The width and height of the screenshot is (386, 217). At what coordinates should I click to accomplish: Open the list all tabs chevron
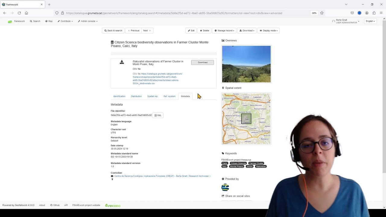click(x=346, y=5)
